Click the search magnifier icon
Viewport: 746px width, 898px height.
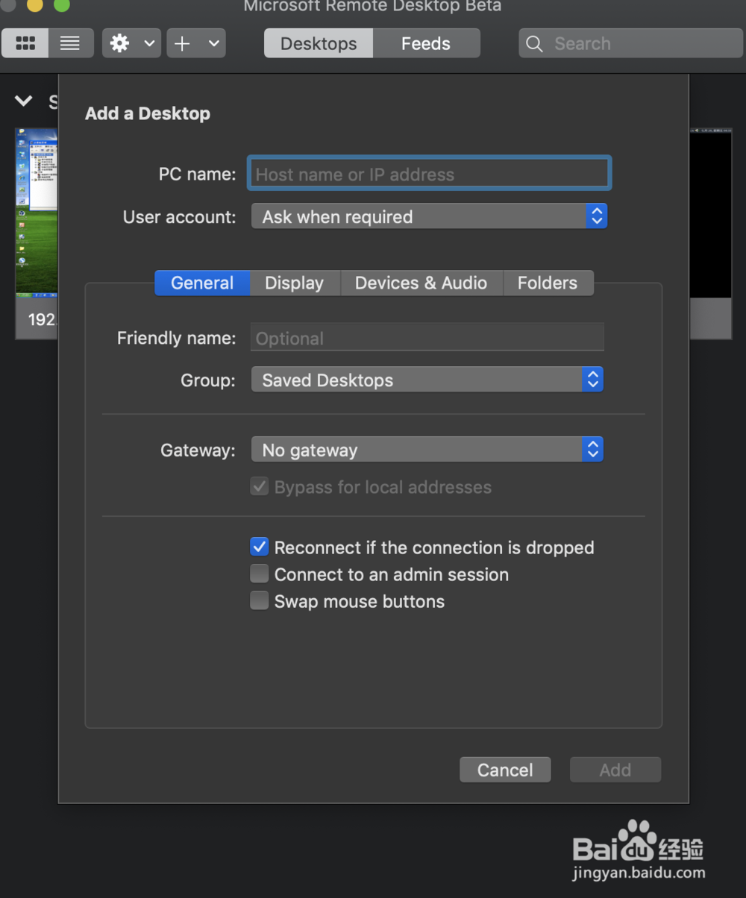pyautogui.click(x=534, y=44)
